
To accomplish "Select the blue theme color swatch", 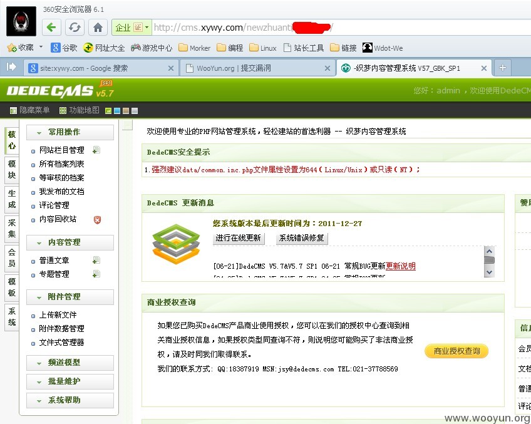I will (x=117, y=111).
